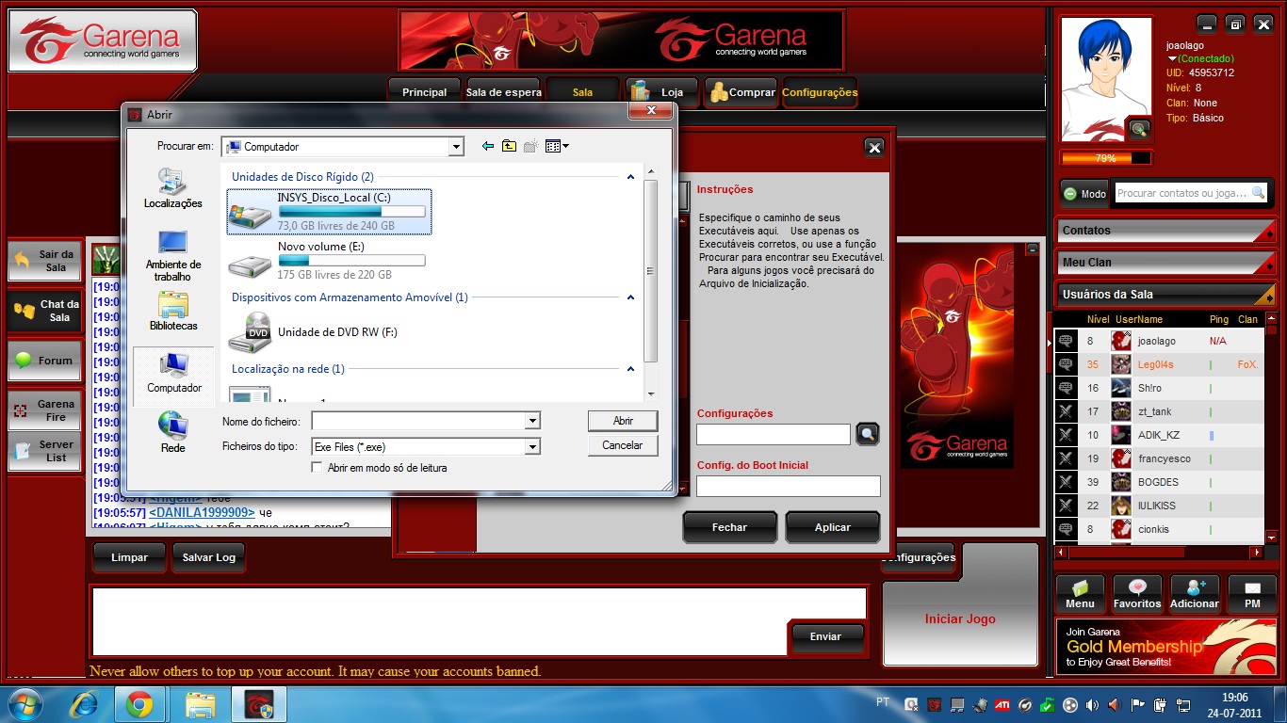
Task: Collapse the Localização na rede group
Action: tap(630, 369)
